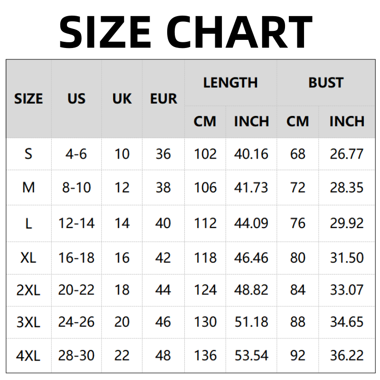Click the SIZE column header
The height and width of the screenshot is (380, 380).
[x=28, y=99]
